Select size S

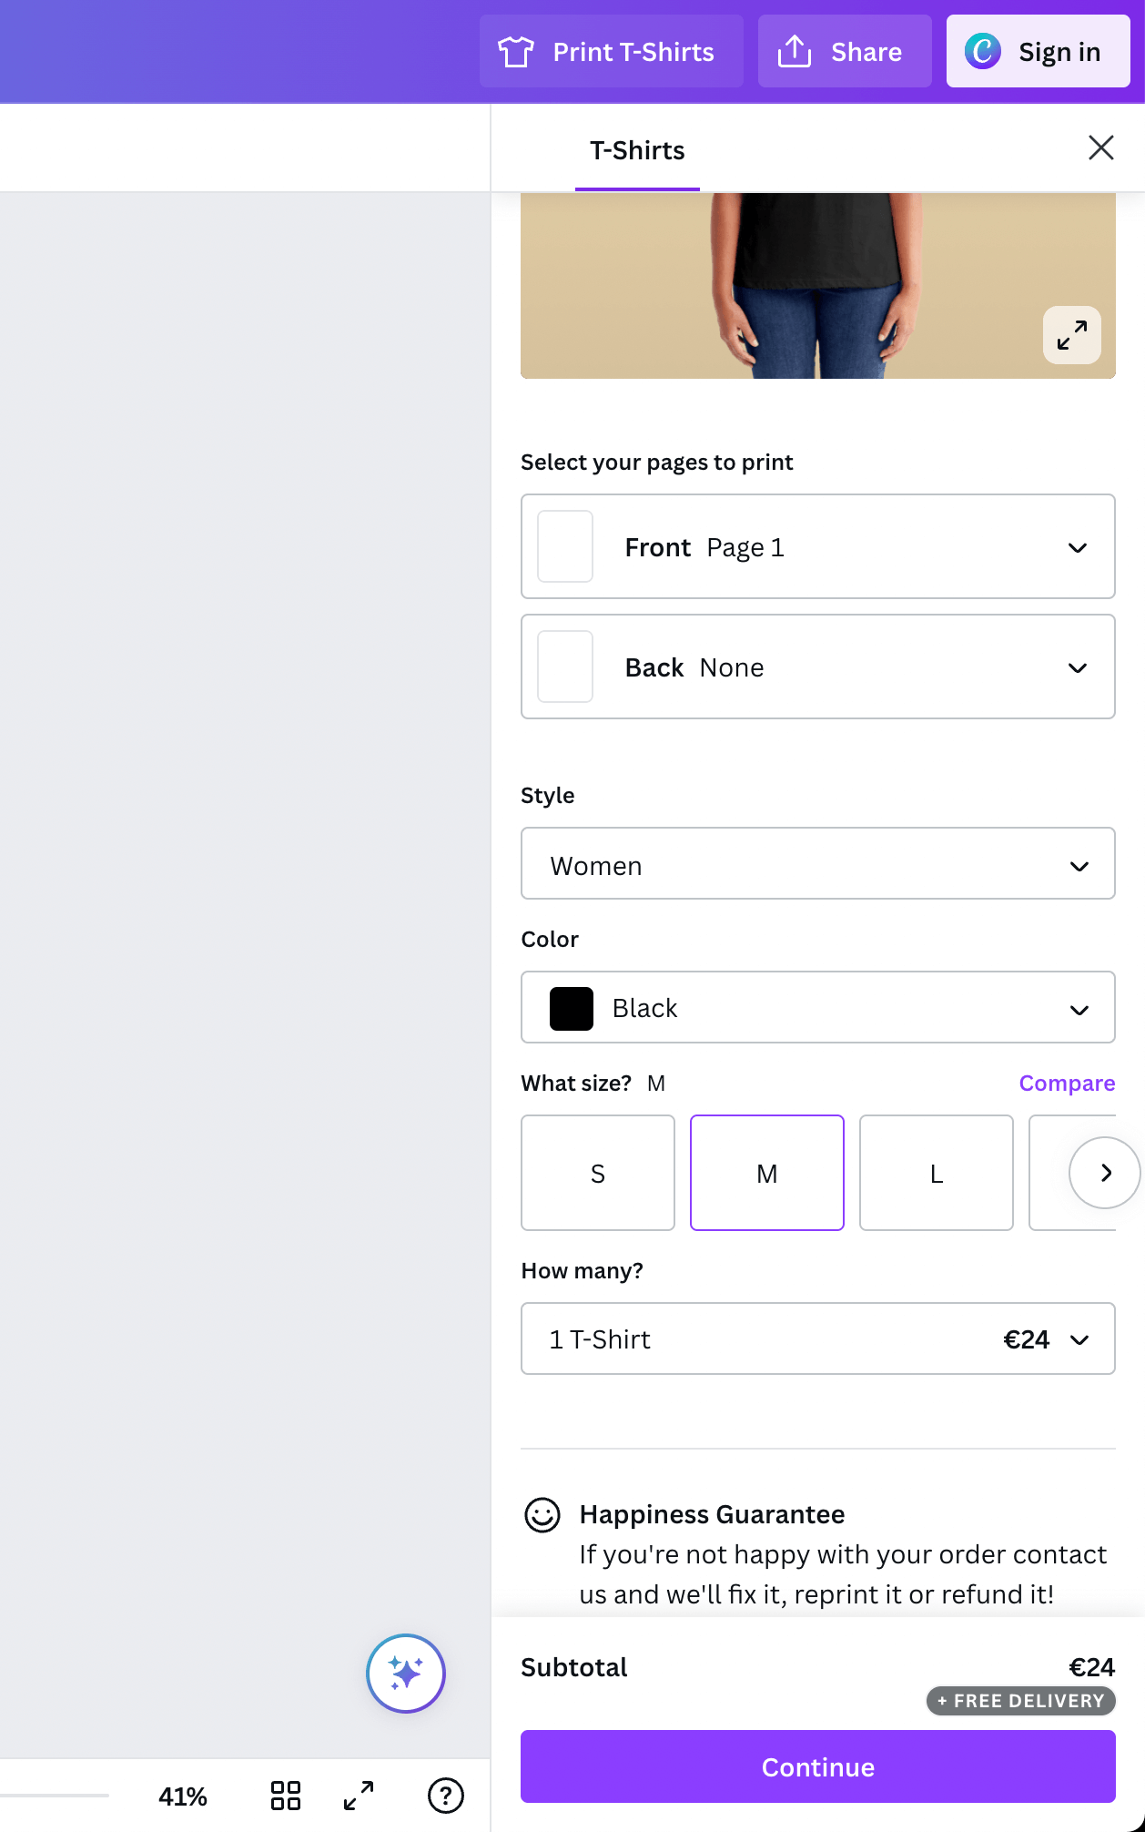point(598,1173)
